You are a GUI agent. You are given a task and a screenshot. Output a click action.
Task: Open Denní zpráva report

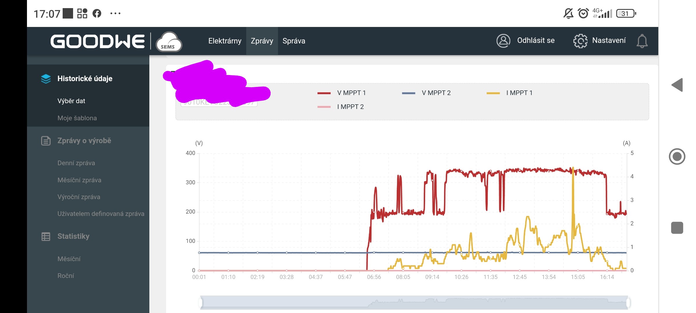tap(76, 163)
